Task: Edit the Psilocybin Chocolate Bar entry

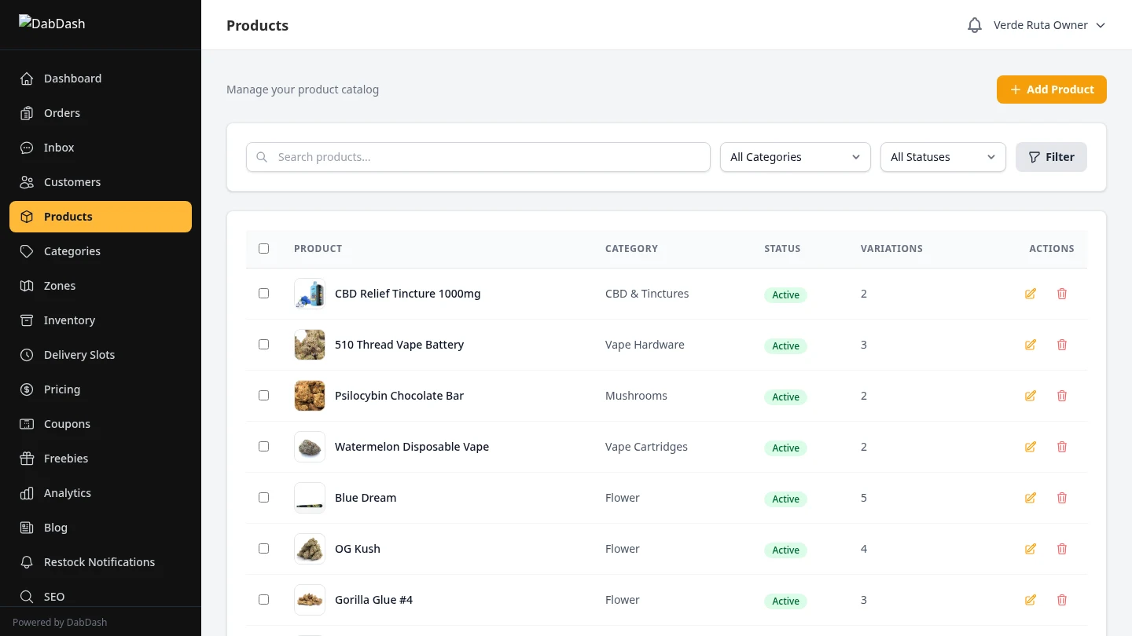Action: coord(1031,396)
